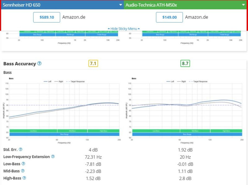Open Low-Frequency Extension help icon
The image size is (248, 185).
point(53,156)
